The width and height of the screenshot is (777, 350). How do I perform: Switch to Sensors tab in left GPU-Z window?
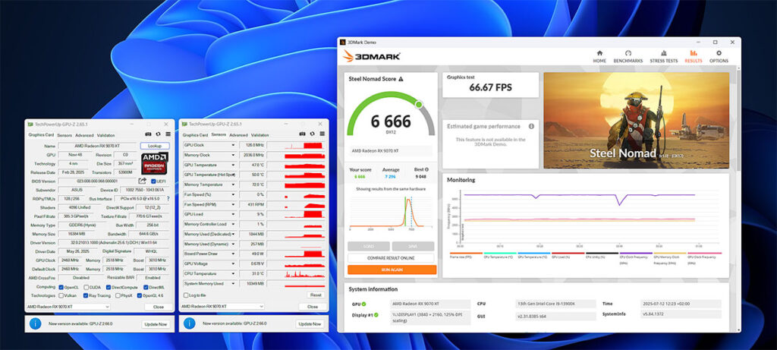[64, 135]
